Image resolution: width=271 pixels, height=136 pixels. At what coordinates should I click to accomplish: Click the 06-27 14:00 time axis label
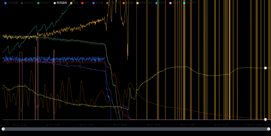click(120, 124)
